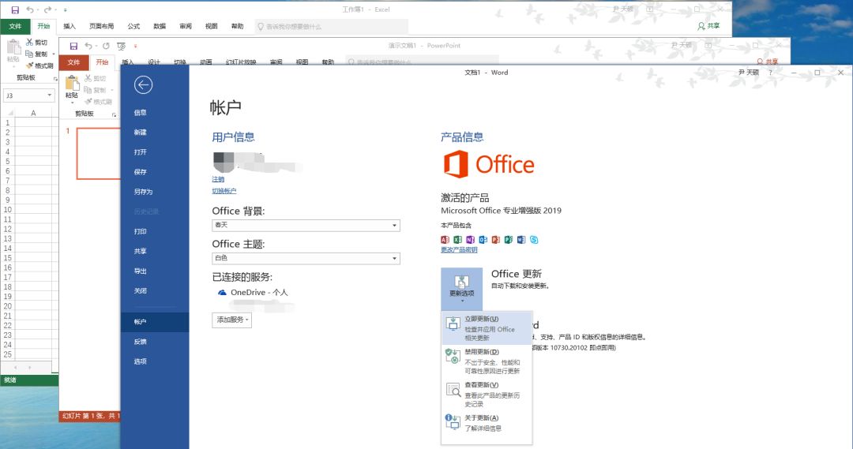Open Excel quick access toolbar customize arrow
The width and height of the screenshot is (853, 449).
pos(66,9)
